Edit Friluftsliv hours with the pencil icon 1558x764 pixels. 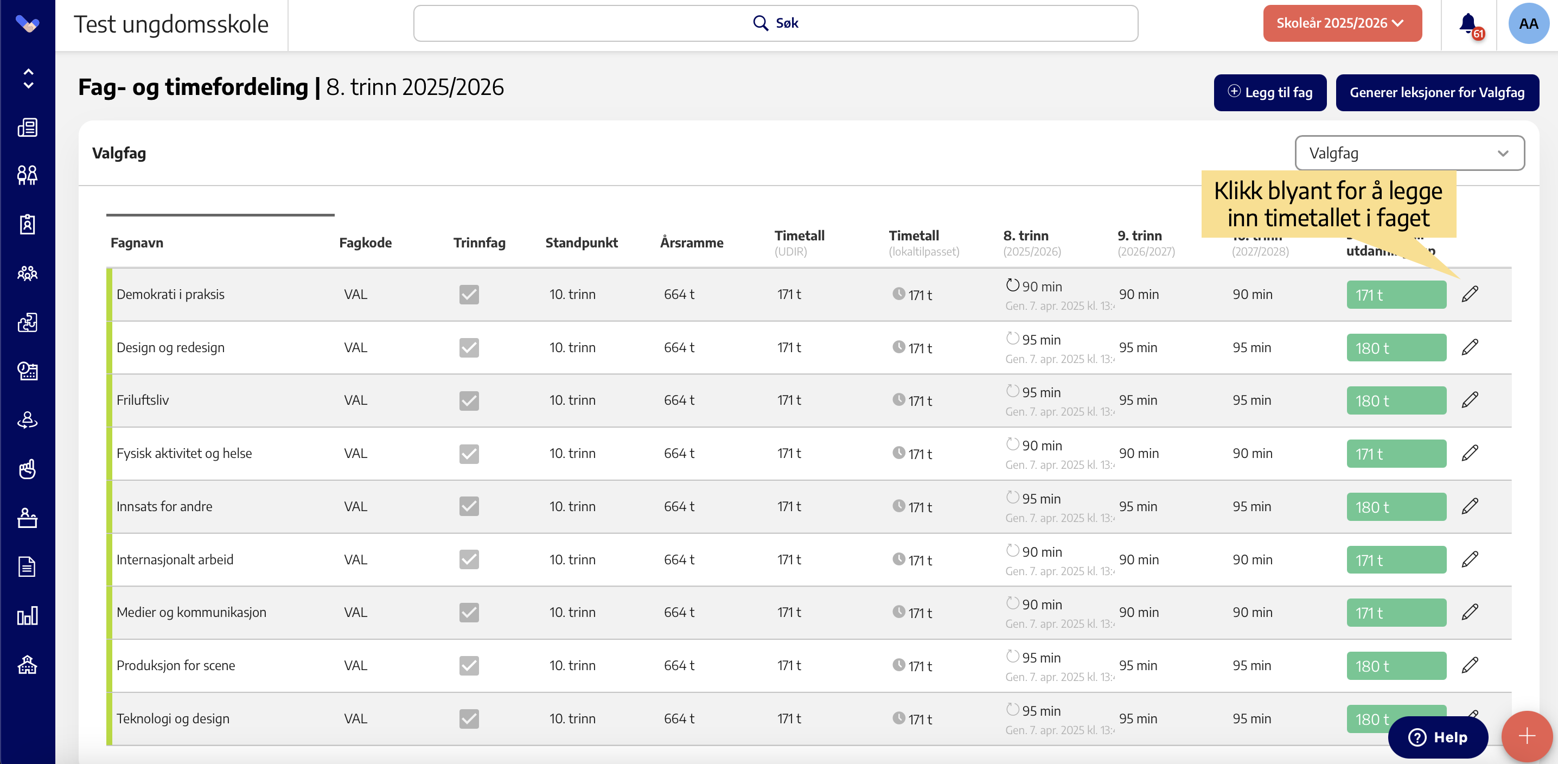(x=1470, y=400)
